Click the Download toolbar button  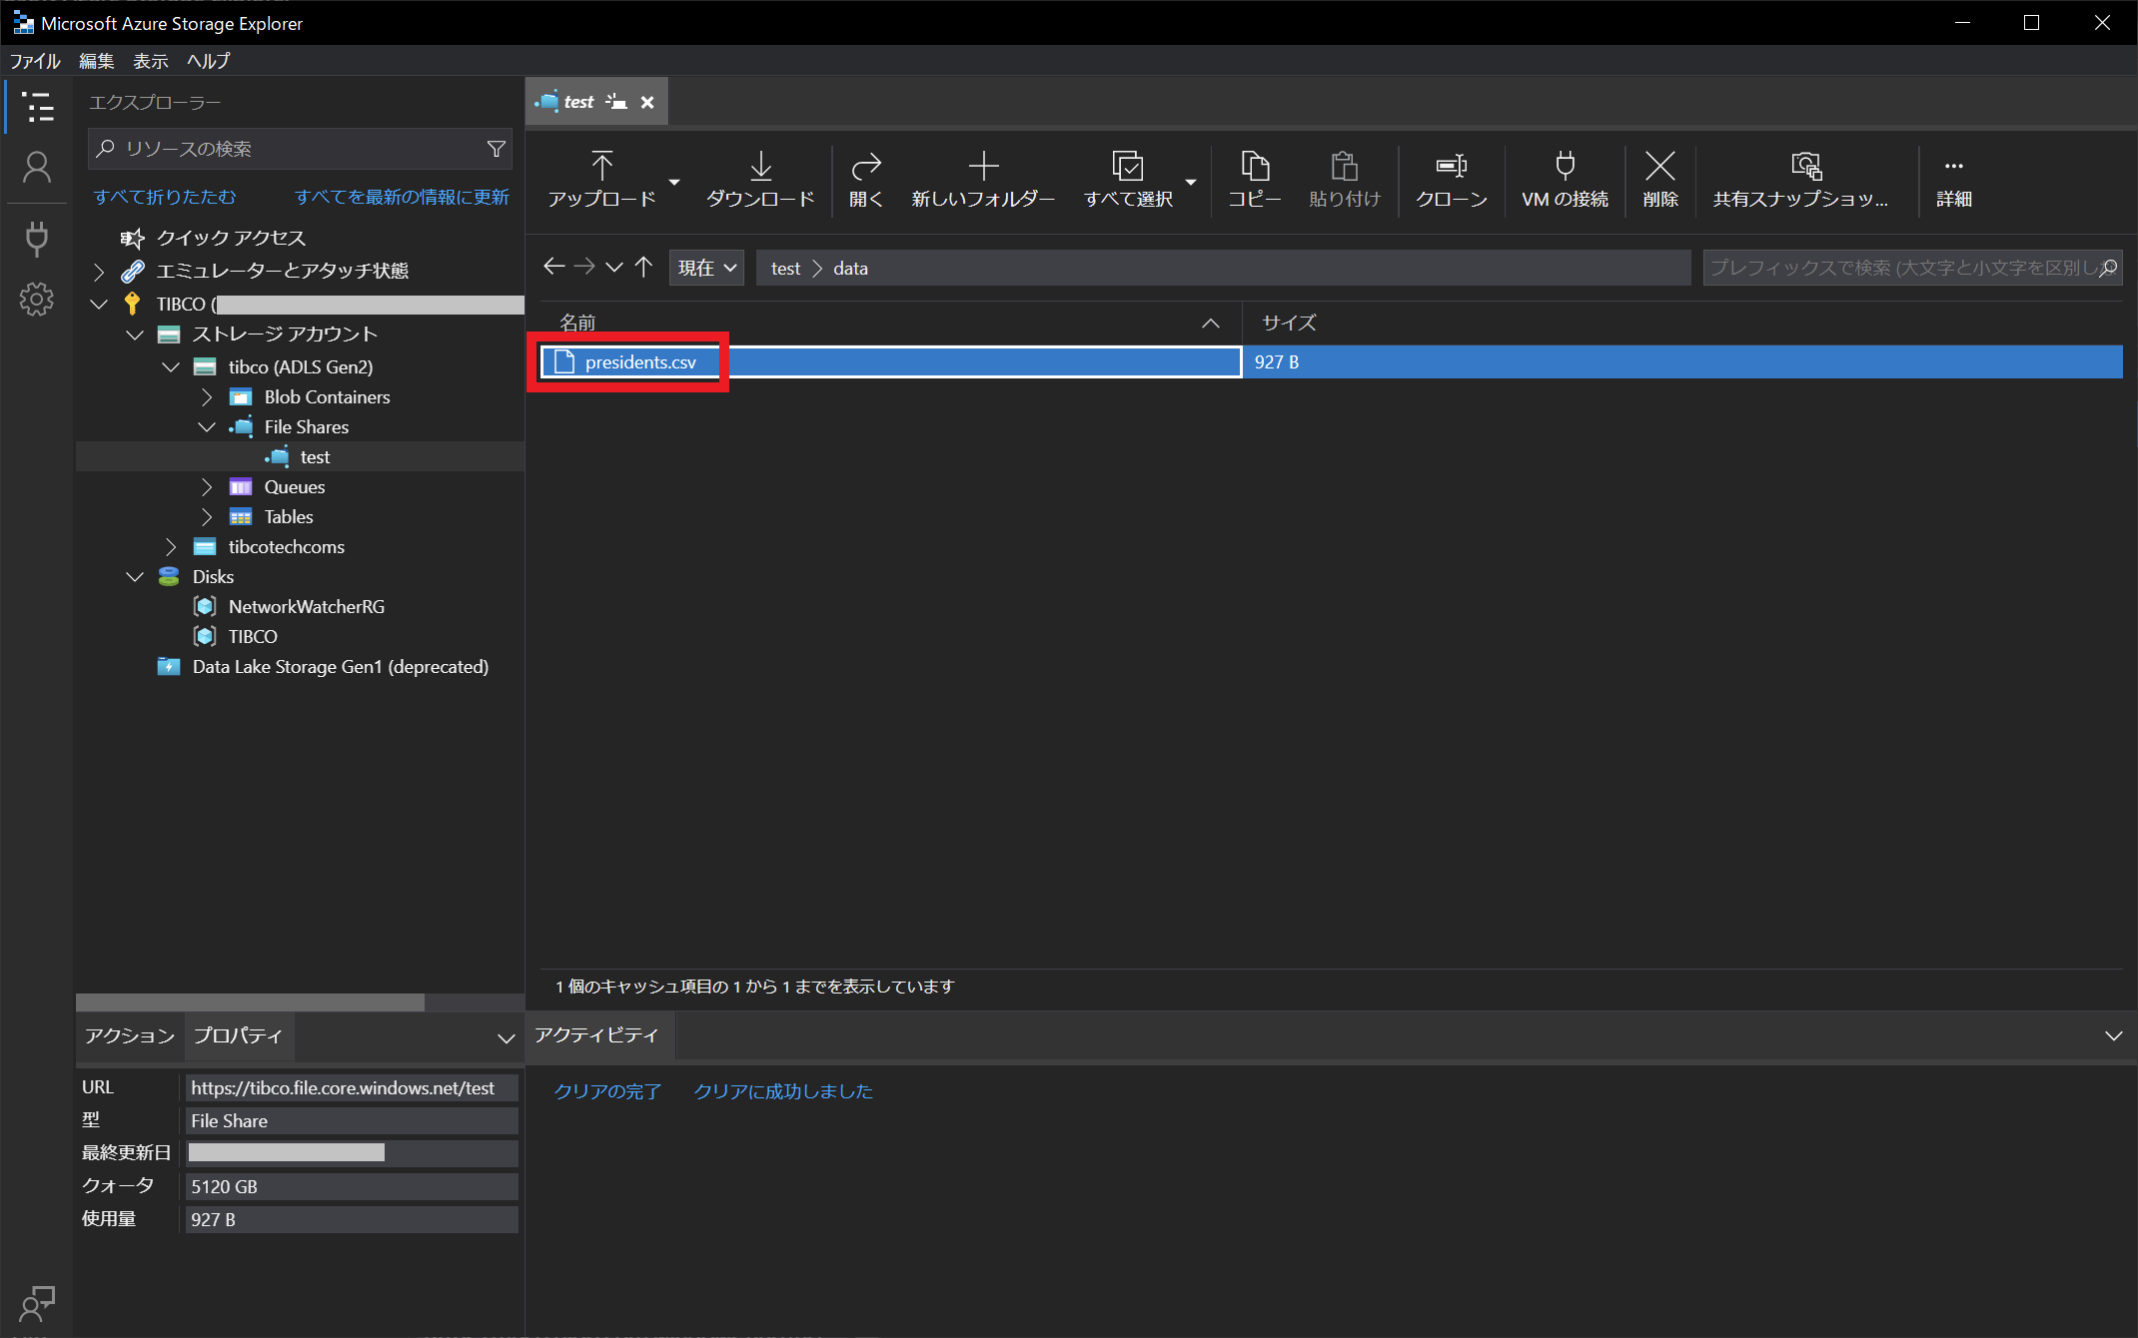point(760,180)
